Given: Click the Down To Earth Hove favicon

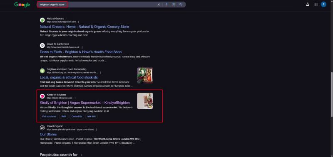Looking at the screenshot, I should (42, 46).
